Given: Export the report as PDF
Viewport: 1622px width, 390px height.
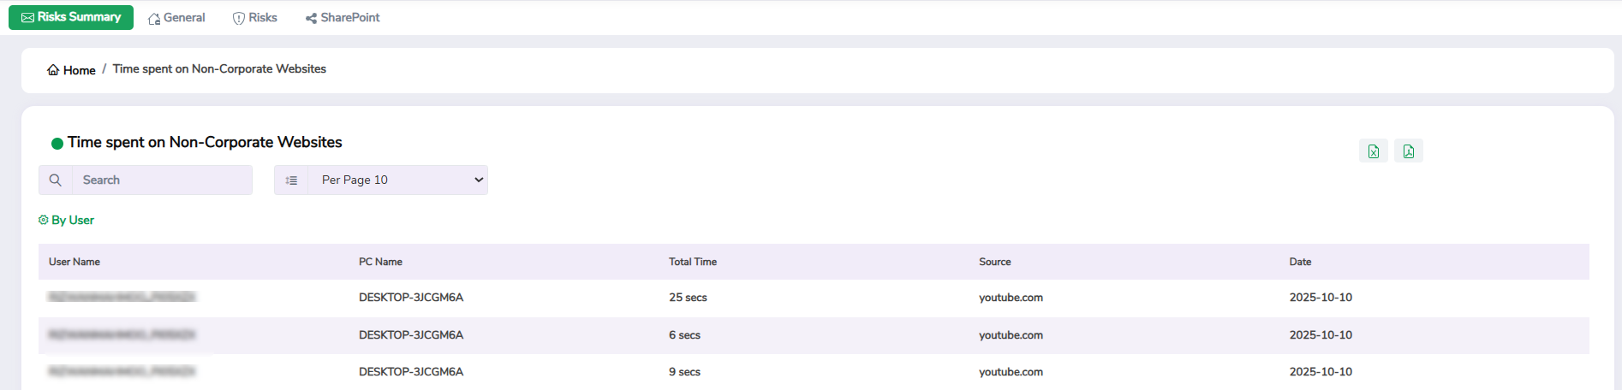Looking at the screenshot, I should (x=1408, y=151).
